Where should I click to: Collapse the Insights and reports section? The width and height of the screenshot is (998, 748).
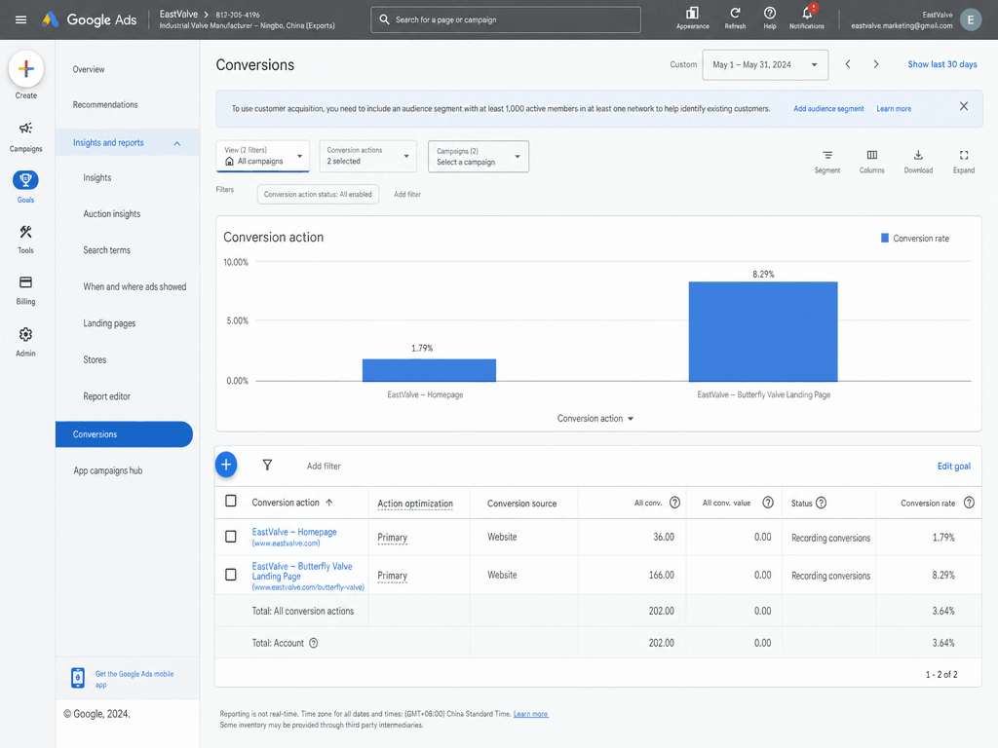pos(177,144)
